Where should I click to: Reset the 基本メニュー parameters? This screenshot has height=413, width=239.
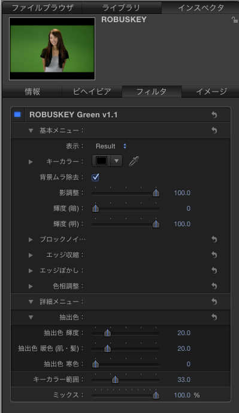click(x=214, y=130)
